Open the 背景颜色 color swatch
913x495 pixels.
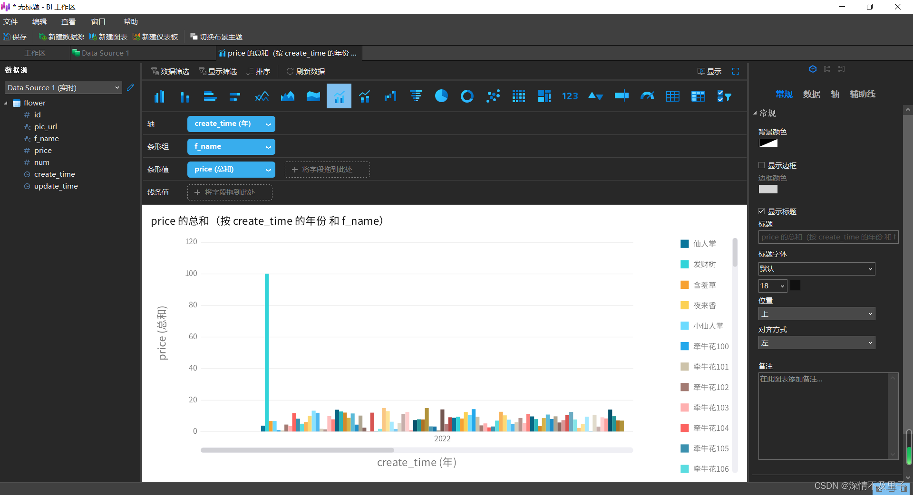pyautogui.click(x=768, y=143)
